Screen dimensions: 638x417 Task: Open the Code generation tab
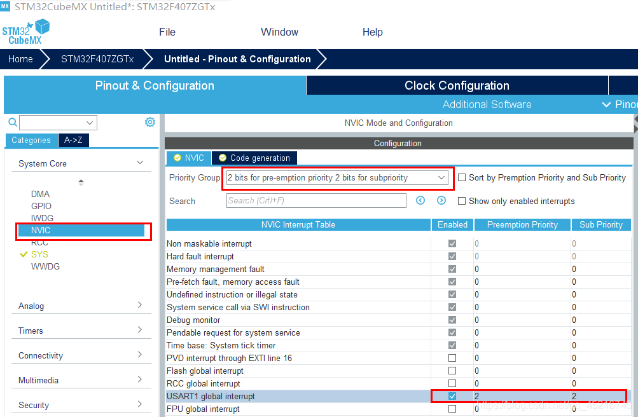(x=254, y=158)
